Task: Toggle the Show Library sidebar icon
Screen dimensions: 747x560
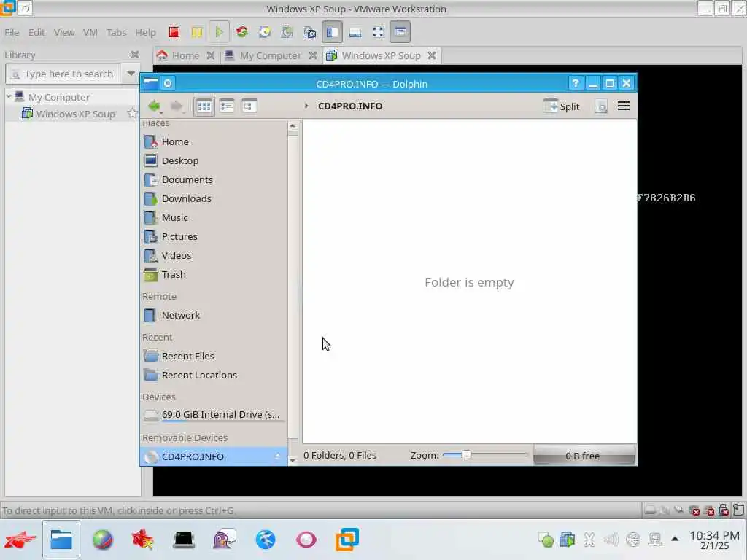Action: click(332, 32)
